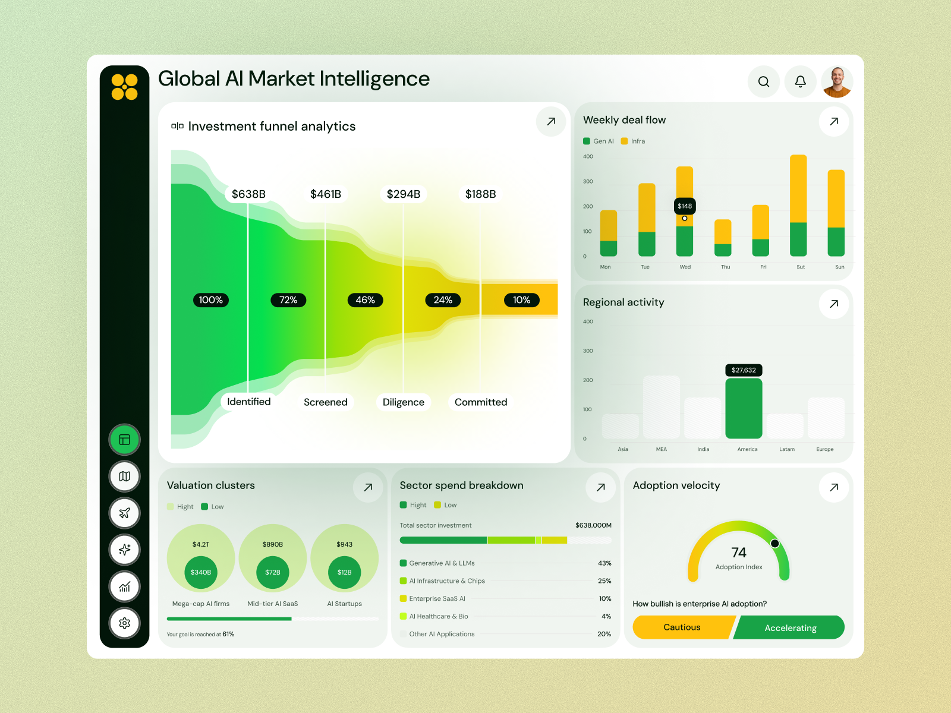
Task: Click AI Infrastructure & Chips row
Action: (x=506, y=581)
